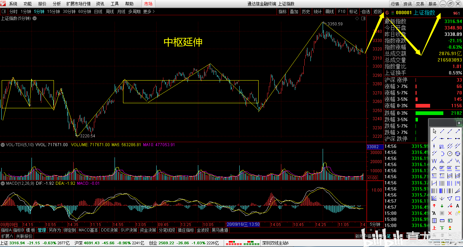Select the GA drawing tool
The width and height of the screenshot is (463, 247).
[x=450, y=168]
